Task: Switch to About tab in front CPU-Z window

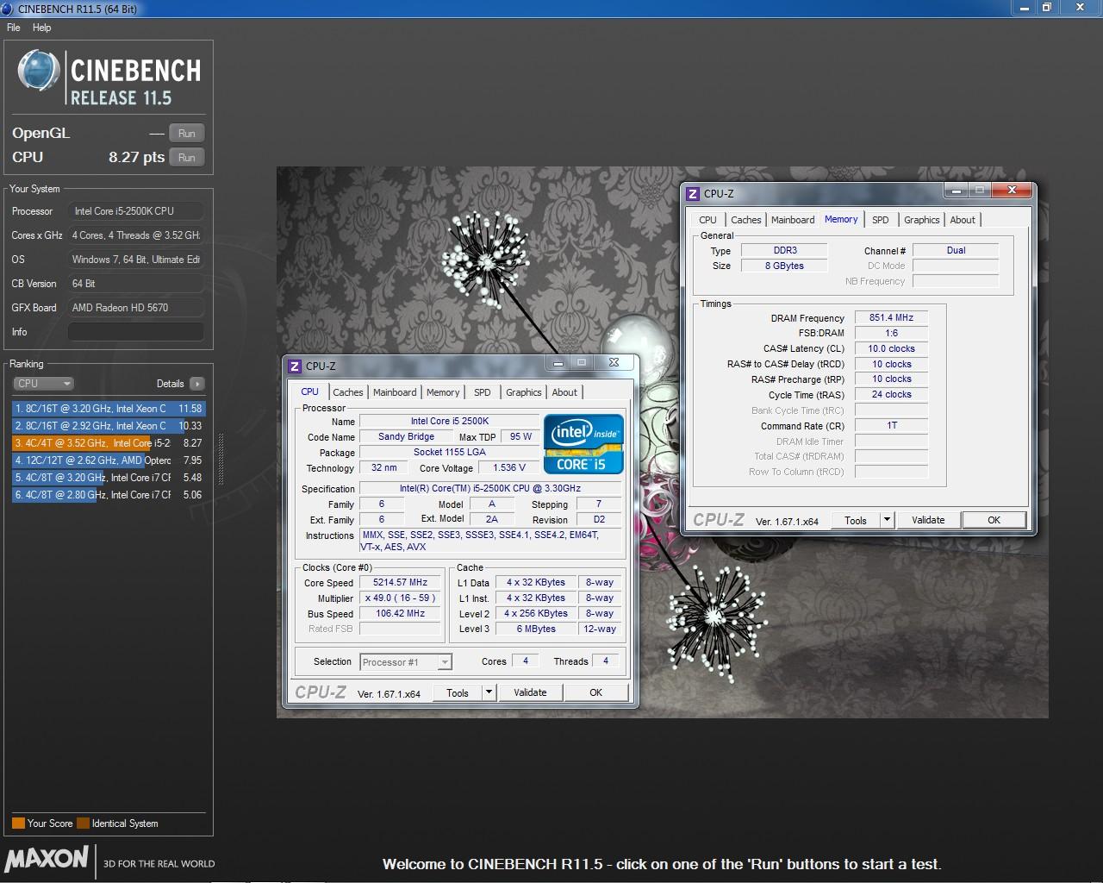Action: (x=564, y=392)
